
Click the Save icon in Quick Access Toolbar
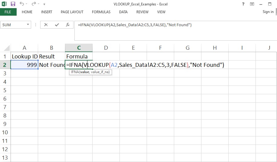tap(13, 4)
